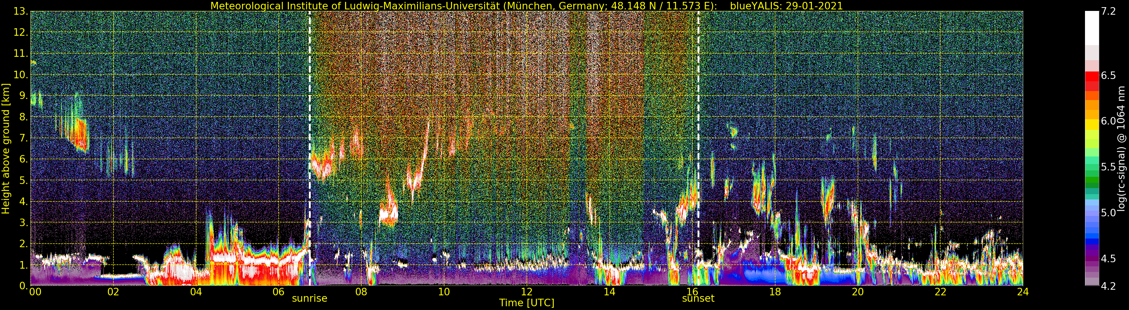Click the height axis tick '8.'
This screenshot has width=1129, height=310.
(24, 117)
